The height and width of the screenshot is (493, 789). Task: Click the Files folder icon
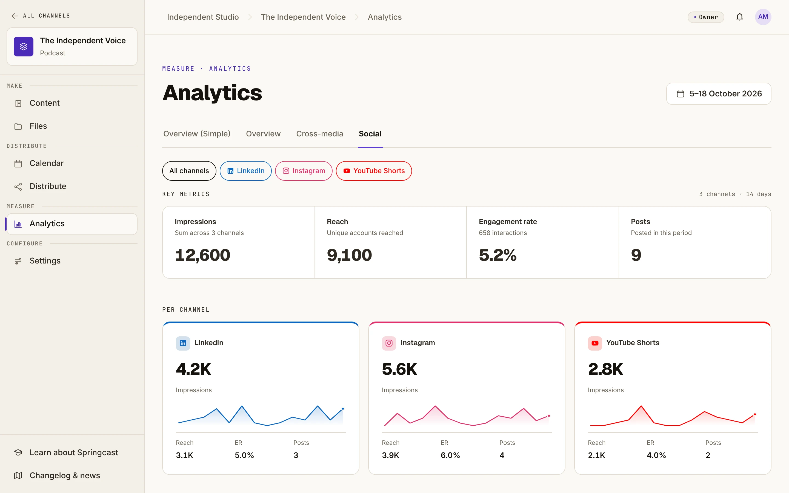point(18,126)
